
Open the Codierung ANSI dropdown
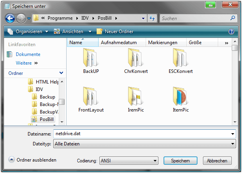tap(129, 161)
